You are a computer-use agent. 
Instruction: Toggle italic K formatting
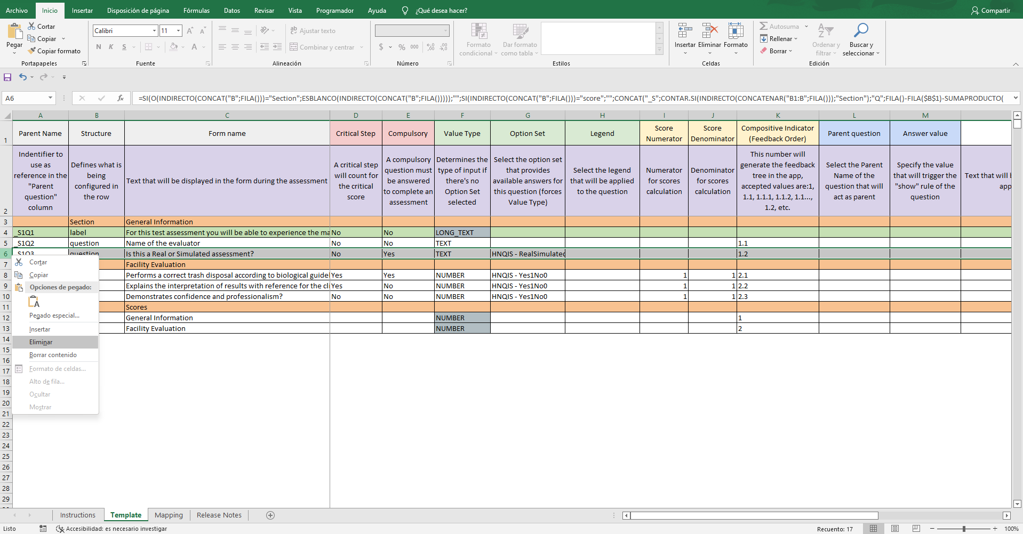pos(111,47)
